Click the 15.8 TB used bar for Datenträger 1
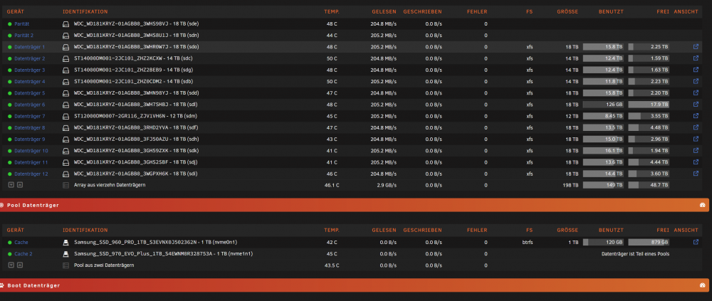 [x=603, y=47]
